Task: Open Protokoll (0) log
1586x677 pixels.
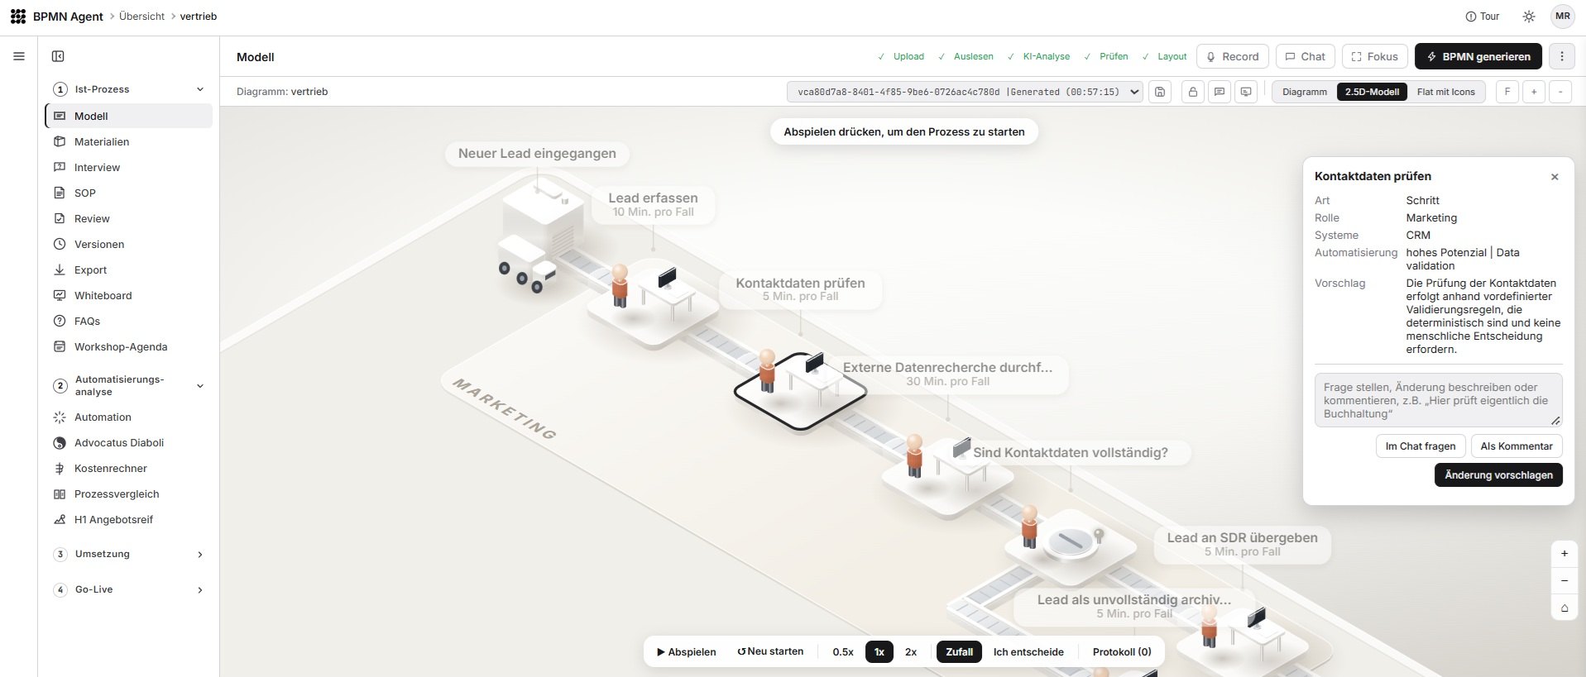Action: pyautogui.click(x=1122, y=652)
